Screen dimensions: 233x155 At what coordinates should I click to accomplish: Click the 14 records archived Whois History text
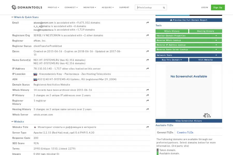pyautogui.click(x=63, y=90)
